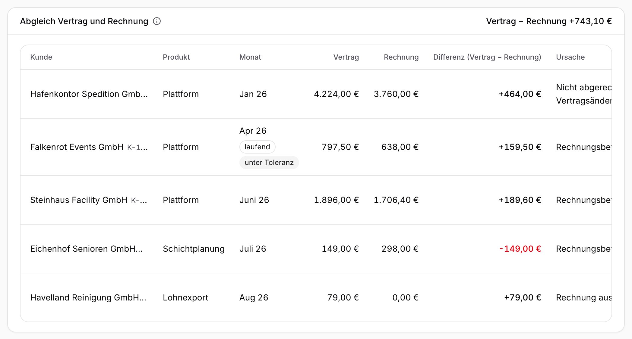Click the unter Toleranz badge
The width and height of the screenshot is (632, 339).
tap(269, 163)
